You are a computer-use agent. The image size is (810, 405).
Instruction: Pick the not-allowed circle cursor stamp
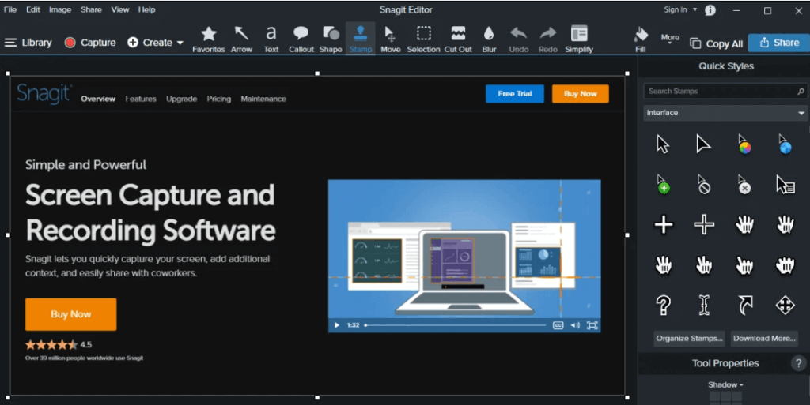(x=703, y=185)
